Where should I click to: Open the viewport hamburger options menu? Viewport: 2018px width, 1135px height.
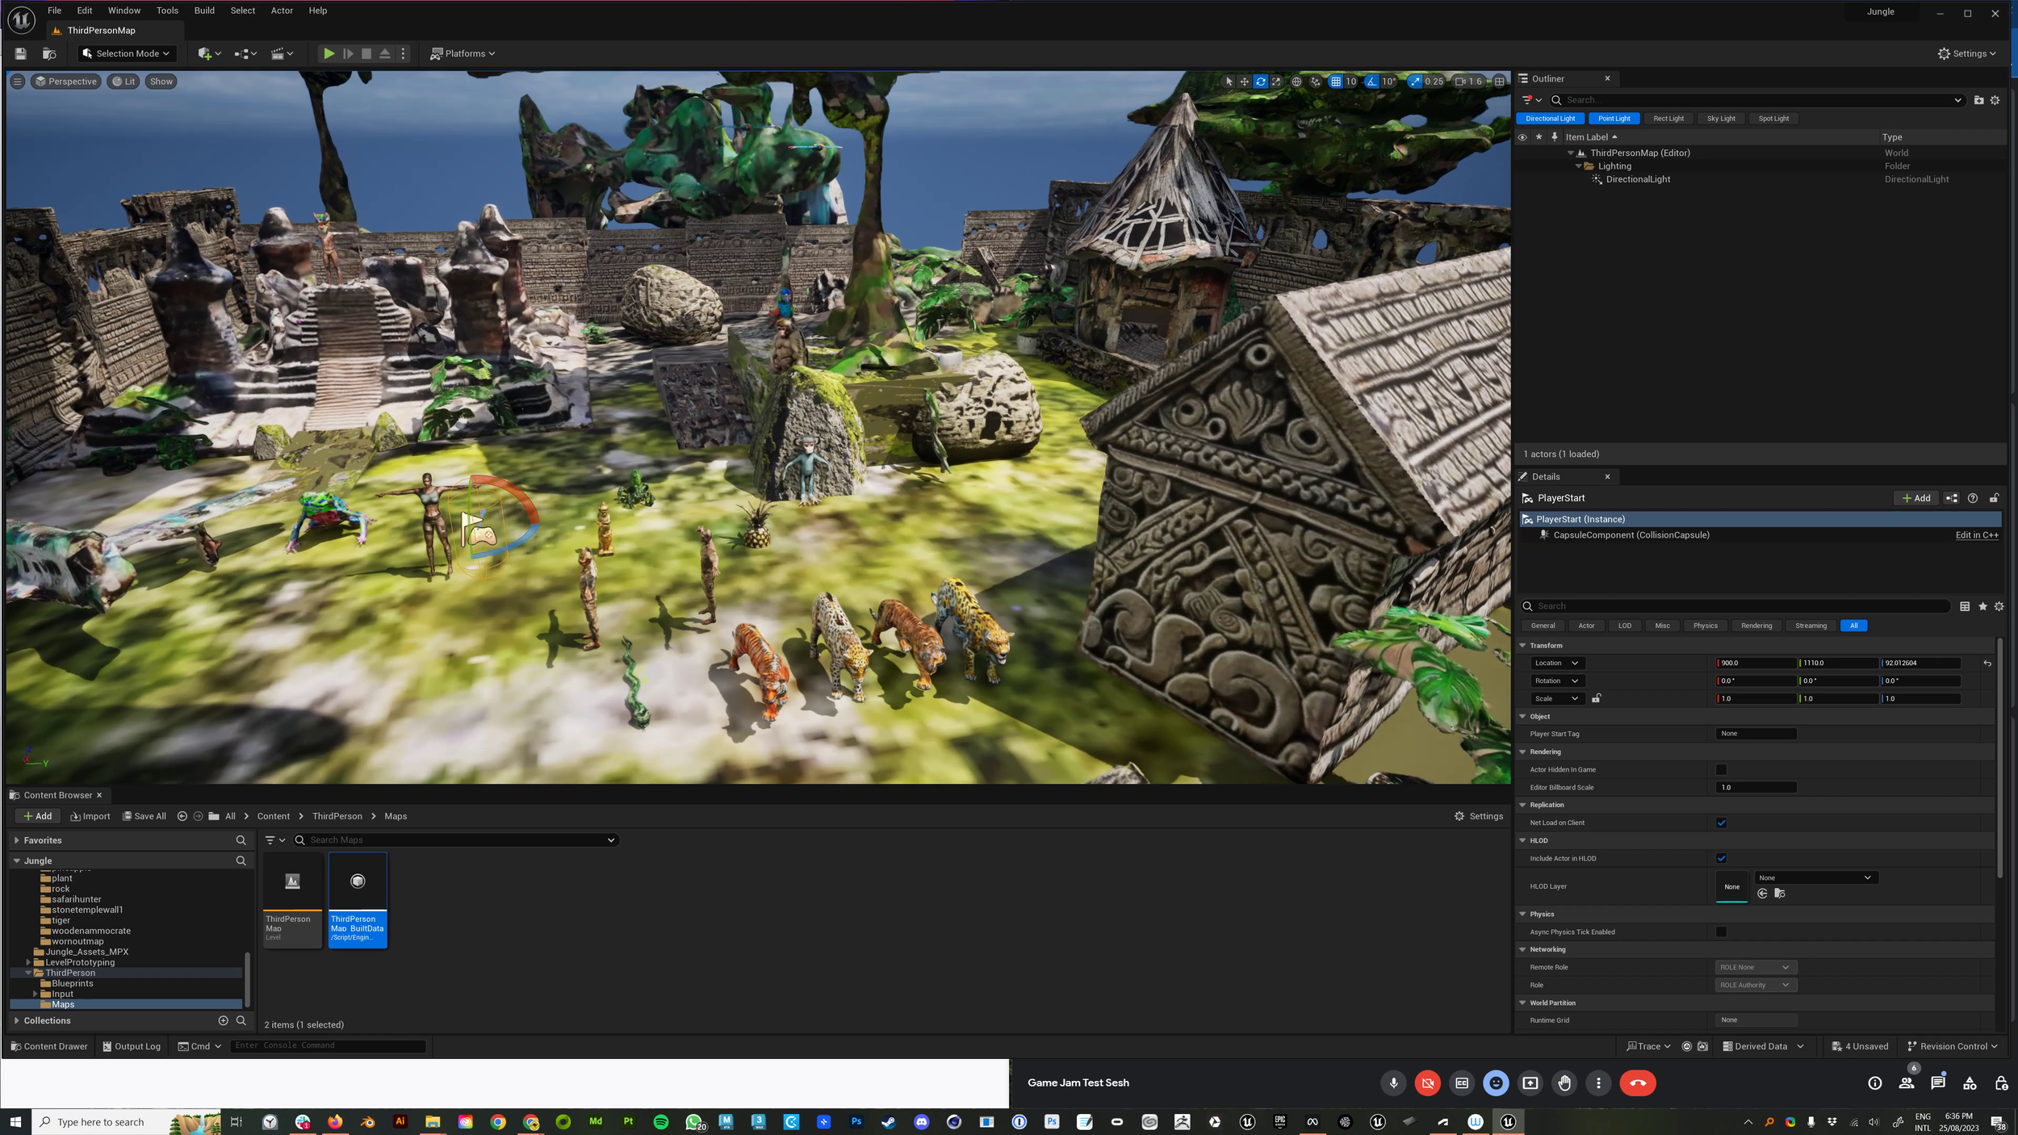(17, 82)
